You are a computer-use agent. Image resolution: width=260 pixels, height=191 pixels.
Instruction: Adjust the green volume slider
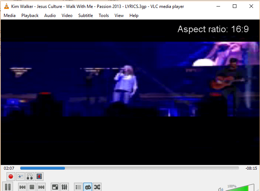[240, 188]
